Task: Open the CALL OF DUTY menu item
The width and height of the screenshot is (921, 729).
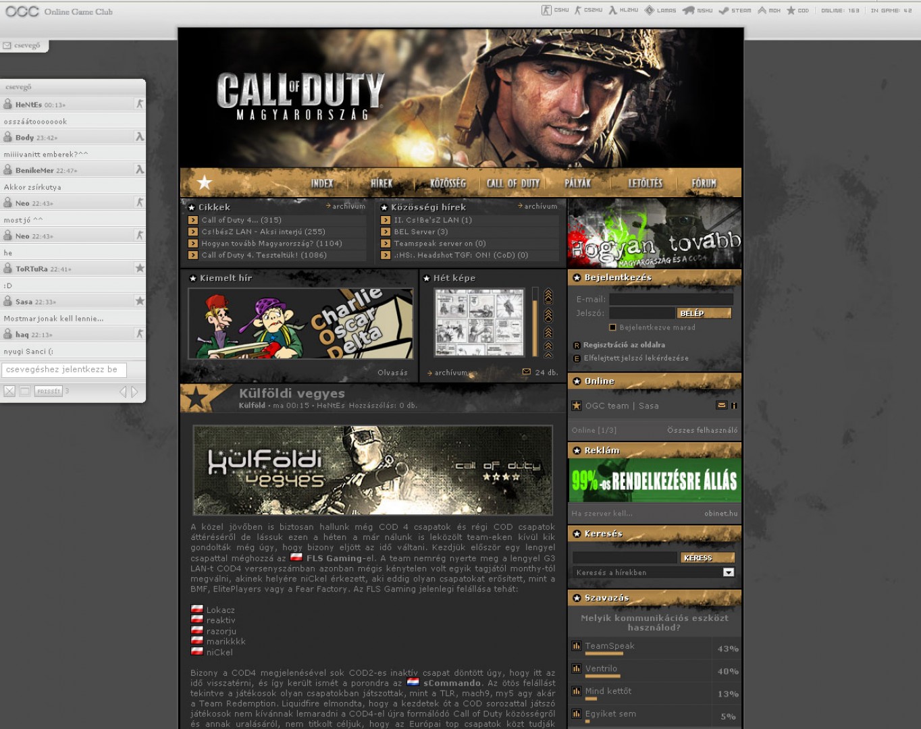Action: 513,184
